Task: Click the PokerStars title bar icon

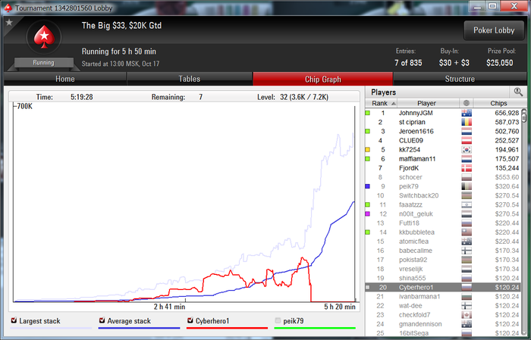Action: tap(8, 8)
